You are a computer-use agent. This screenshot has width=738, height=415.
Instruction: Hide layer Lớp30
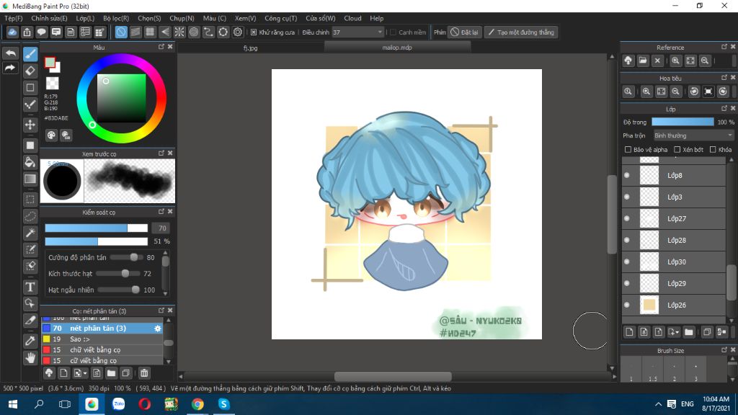point(627,262)
